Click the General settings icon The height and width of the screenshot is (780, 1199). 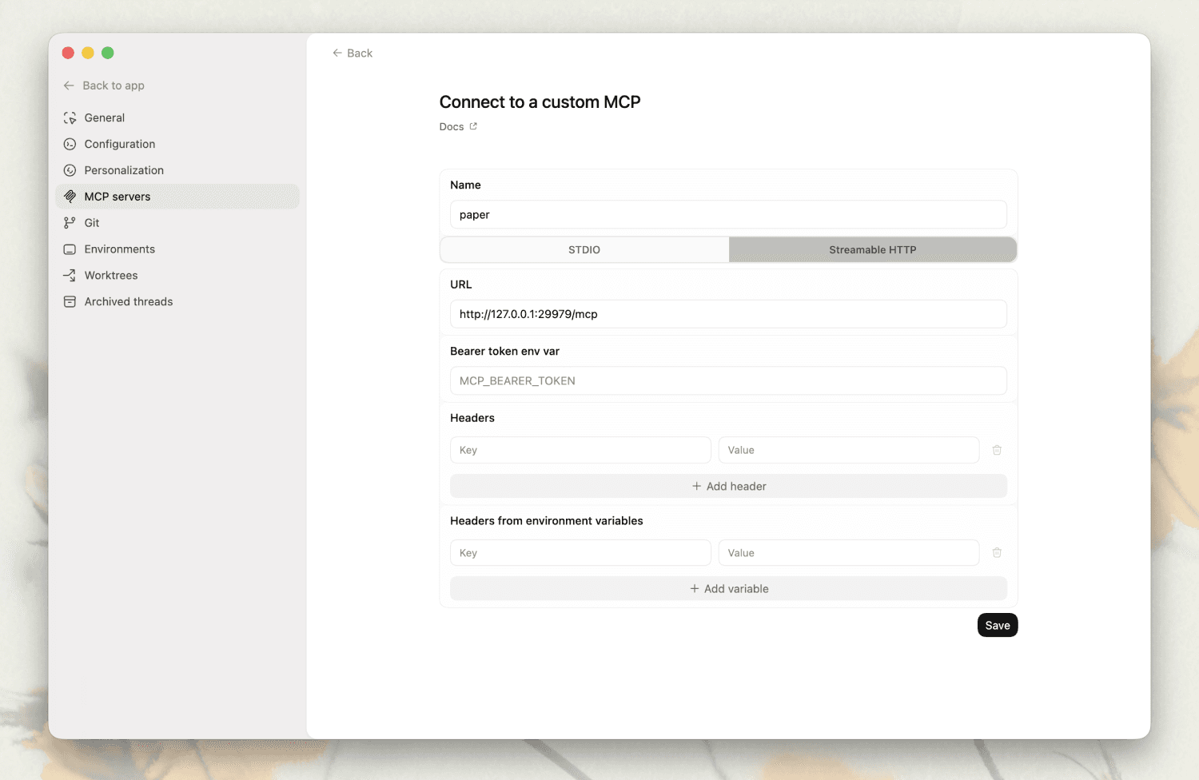point(70,117)
